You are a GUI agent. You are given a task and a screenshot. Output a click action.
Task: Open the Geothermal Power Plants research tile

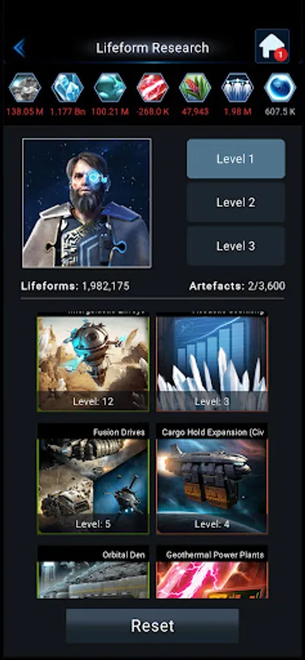tap(212, 572)
